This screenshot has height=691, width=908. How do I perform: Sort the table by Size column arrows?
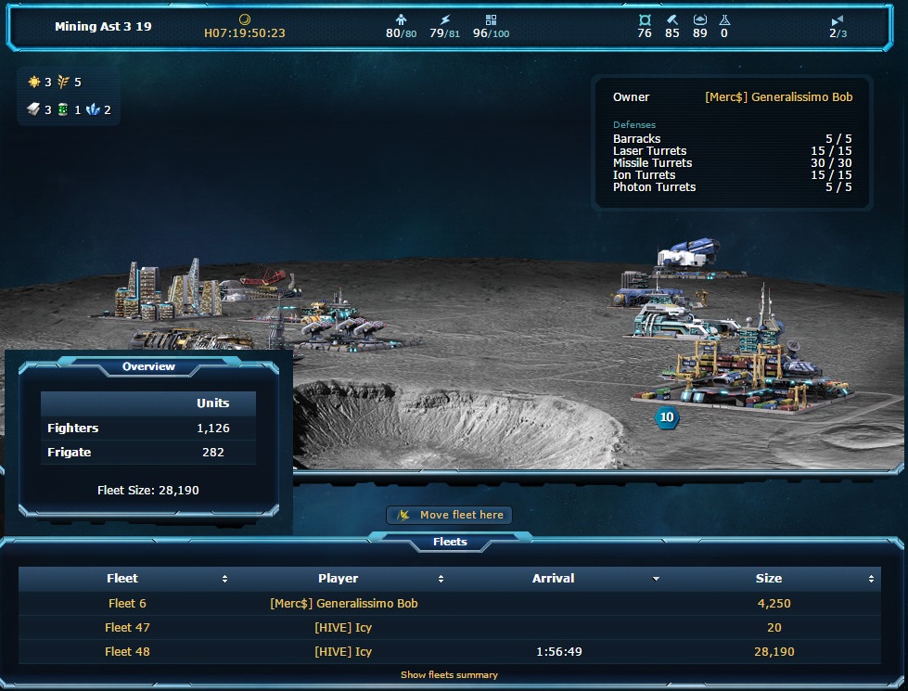pos(872,579)
